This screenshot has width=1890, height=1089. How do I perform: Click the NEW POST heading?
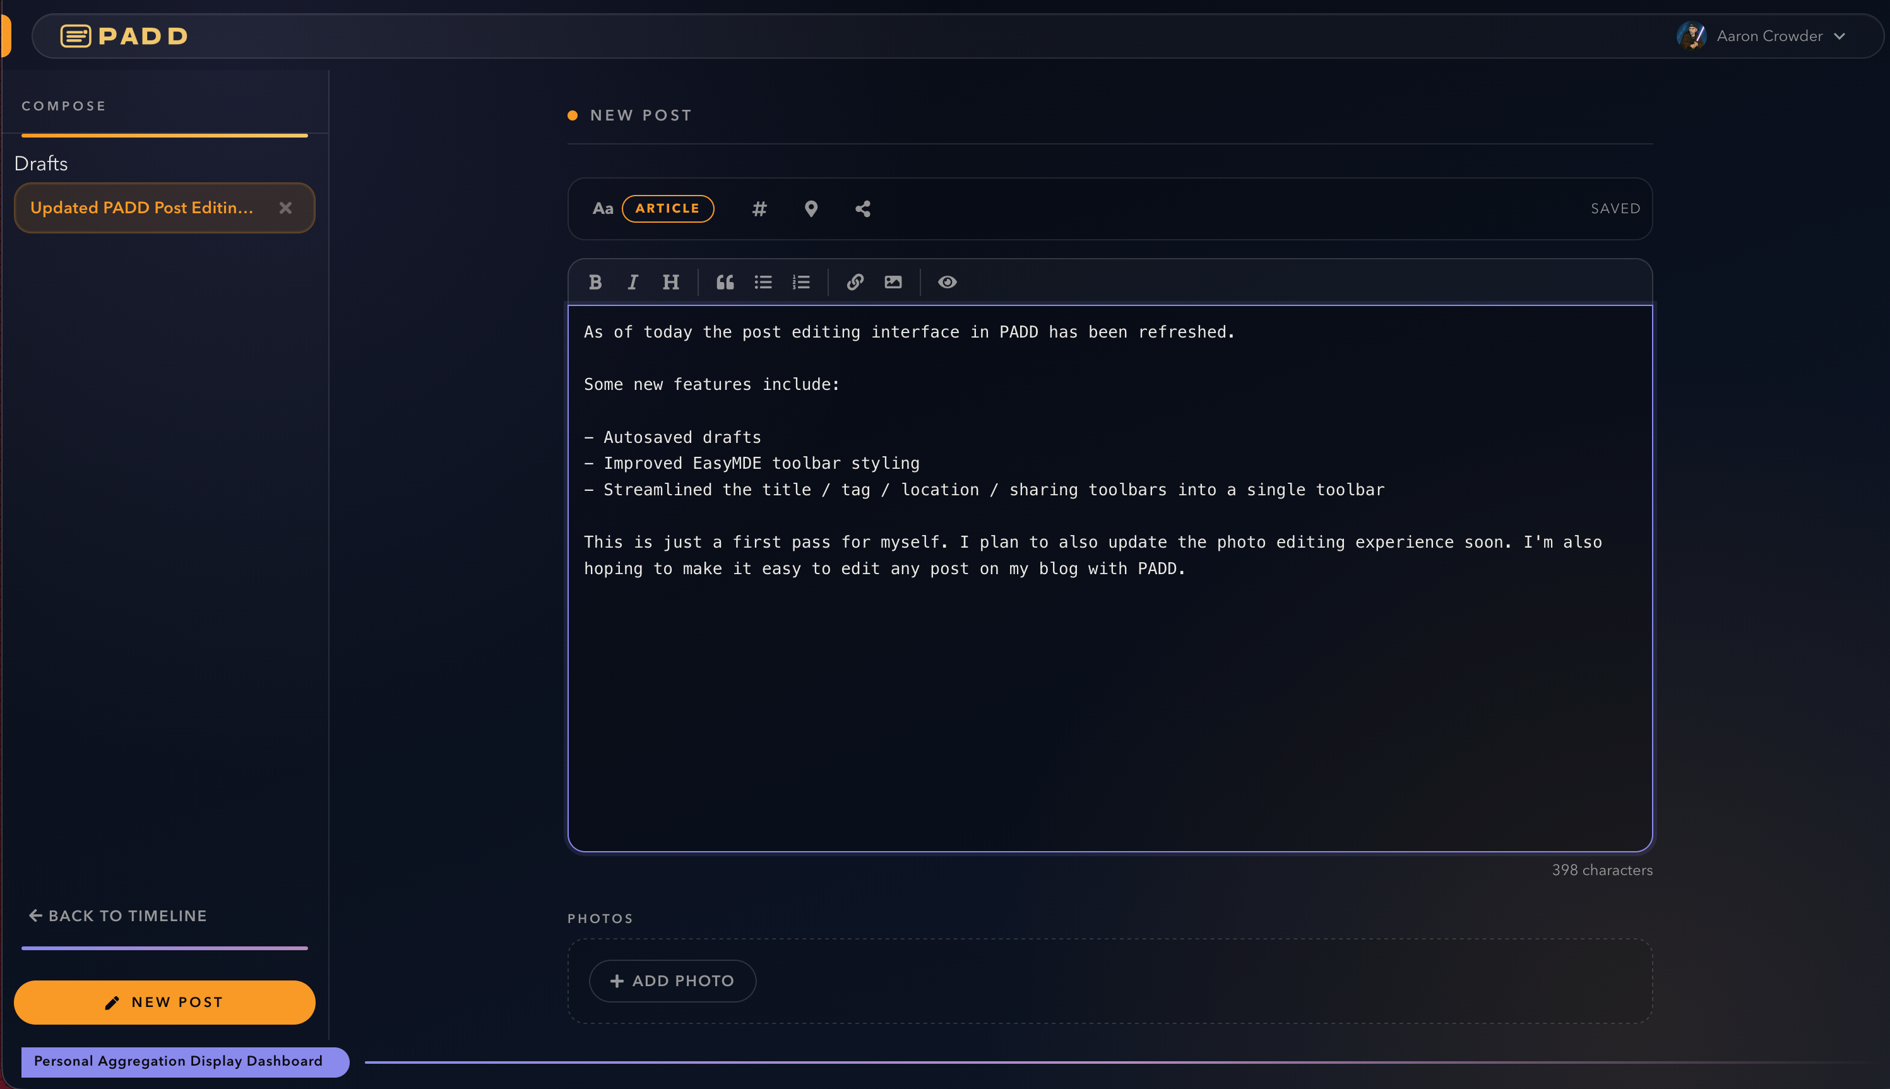(641, 115)
